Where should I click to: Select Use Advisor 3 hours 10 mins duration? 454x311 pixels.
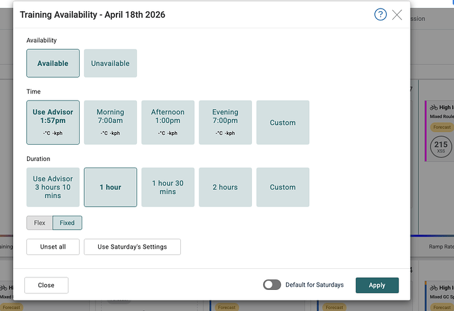[53, 187]
